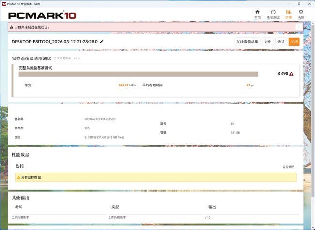Click the v1.0 output cell

[208, 217]
